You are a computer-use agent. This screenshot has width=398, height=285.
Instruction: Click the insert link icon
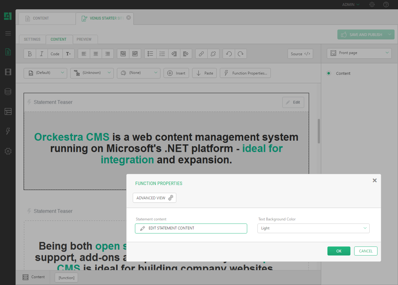point(201,54)
